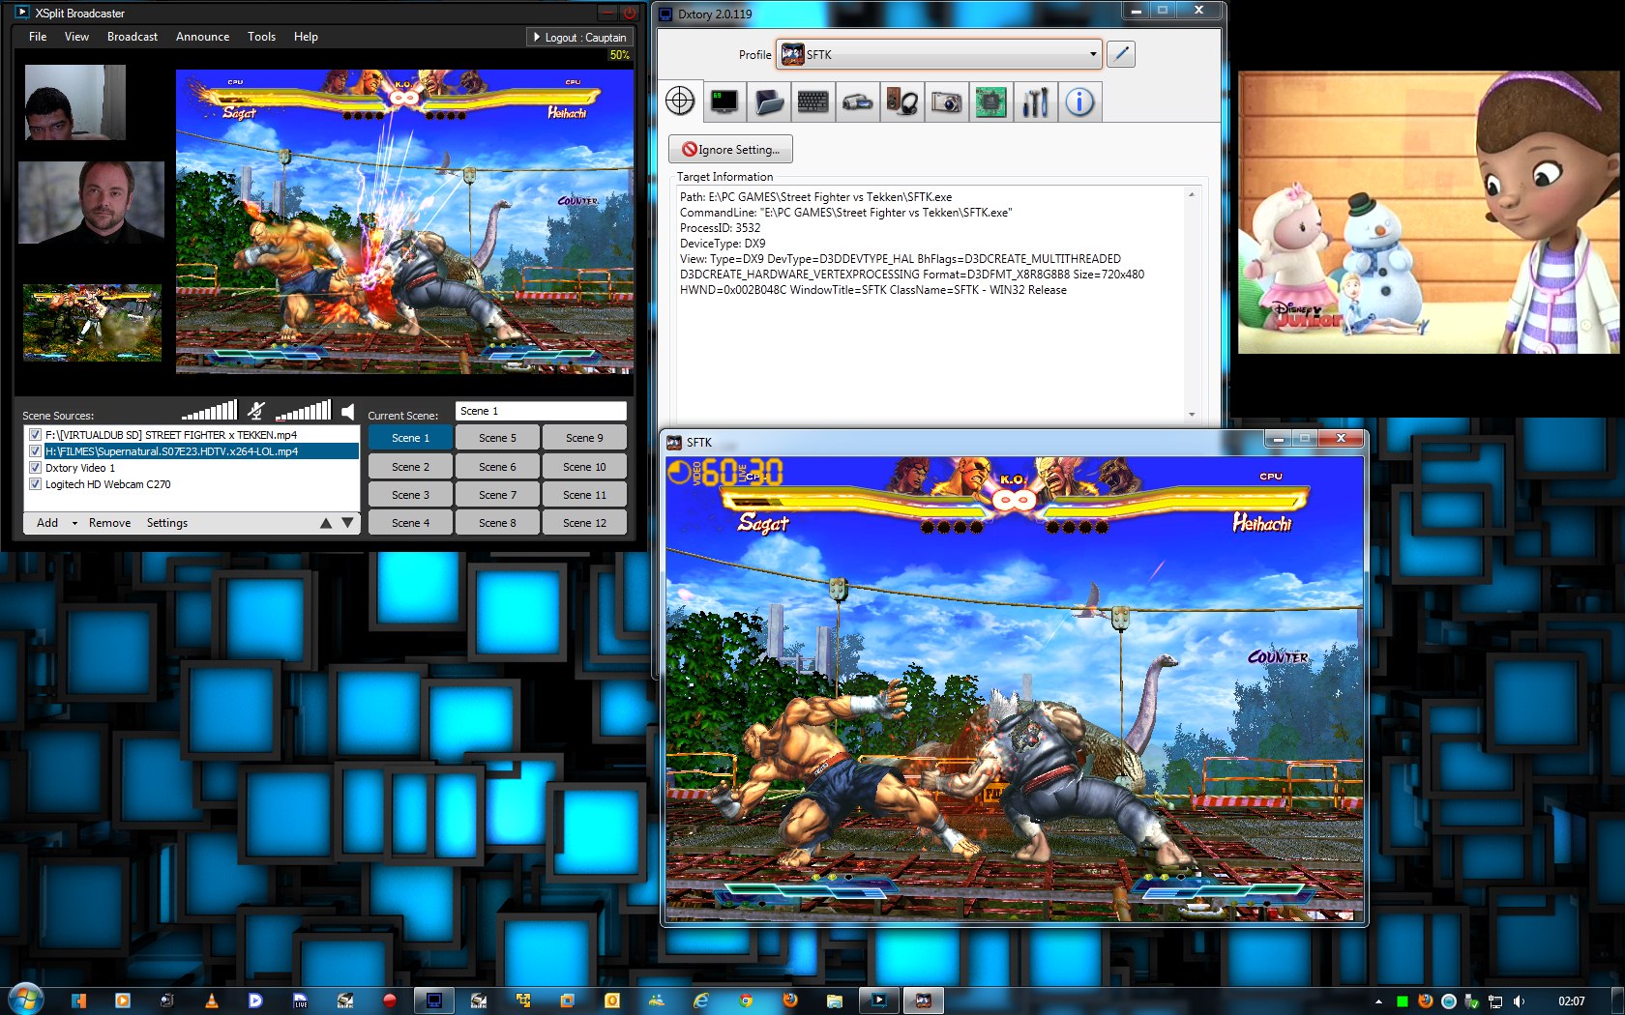Image resolution: width=1625 pixels, height=1015 pixels.
Task: Open the XSplit Tools menu
Action: pyautogui.click(x=261, y=37)
